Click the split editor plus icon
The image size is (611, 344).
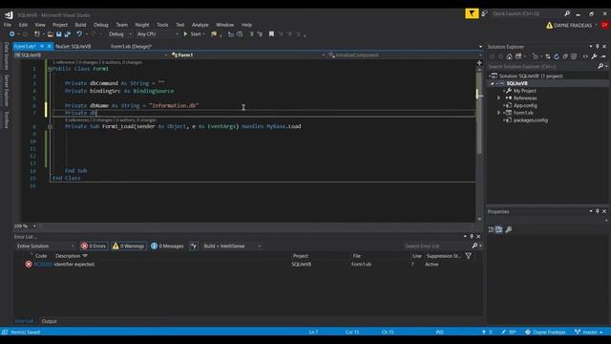point(479,63)
